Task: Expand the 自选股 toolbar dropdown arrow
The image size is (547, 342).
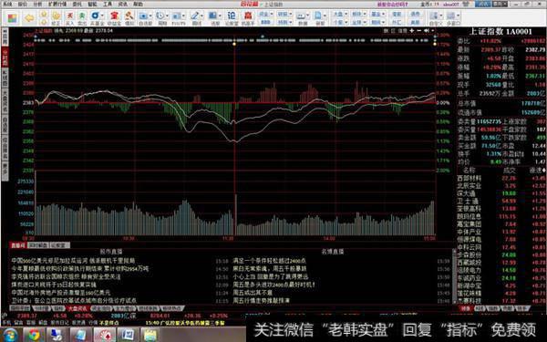Action: [150, 16]
